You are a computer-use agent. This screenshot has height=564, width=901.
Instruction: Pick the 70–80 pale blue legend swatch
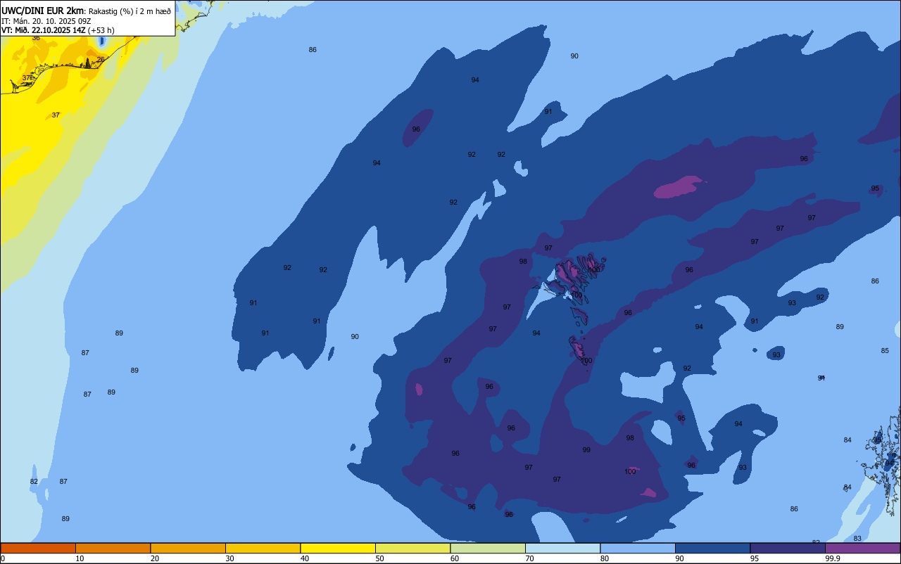point(562,548)
